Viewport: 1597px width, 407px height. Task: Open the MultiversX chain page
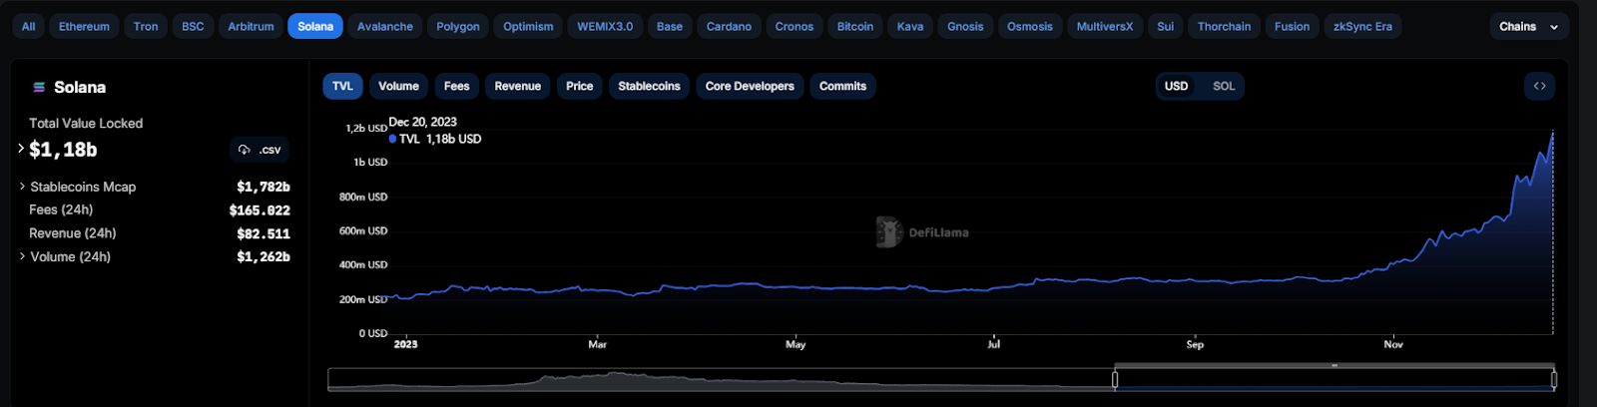click(1105, 27)
